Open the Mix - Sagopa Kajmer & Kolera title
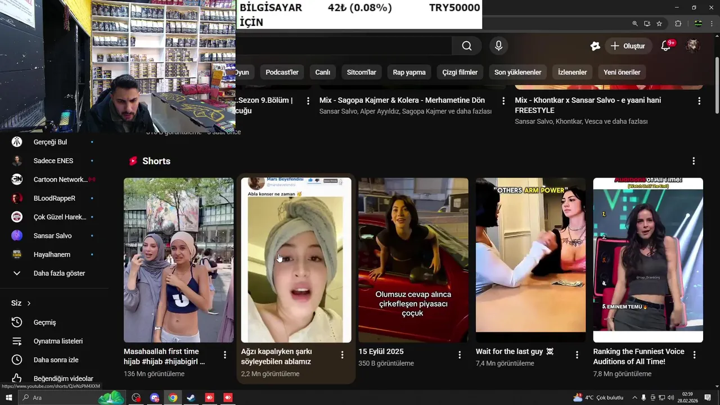 coord(402,100)
